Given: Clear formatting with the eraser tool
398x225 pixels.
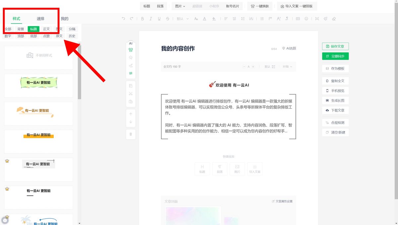Looking at the screenshot, I should pos(334,19).
